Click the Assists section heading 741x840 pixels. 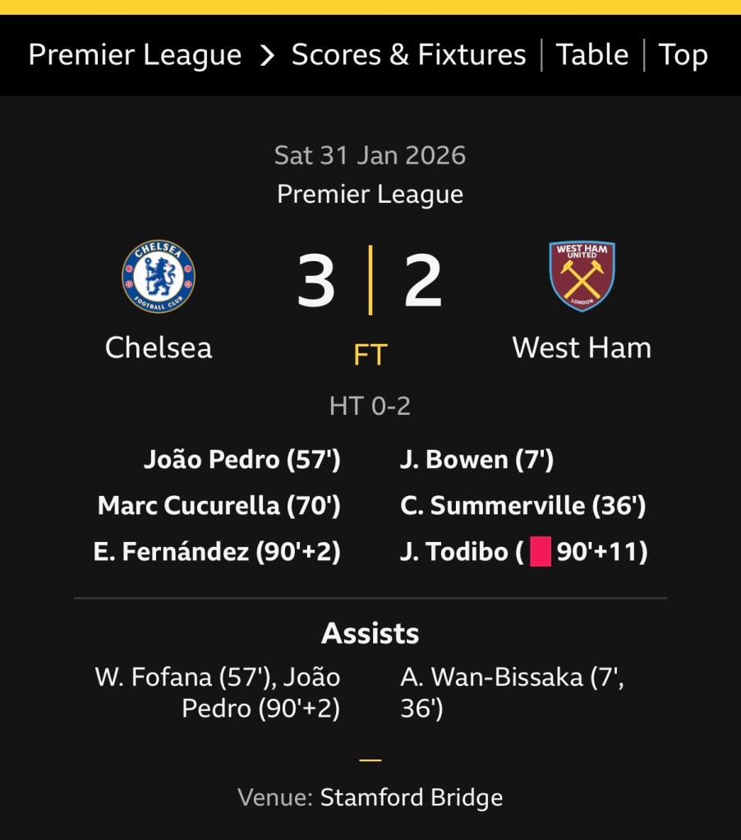(370, 633)
